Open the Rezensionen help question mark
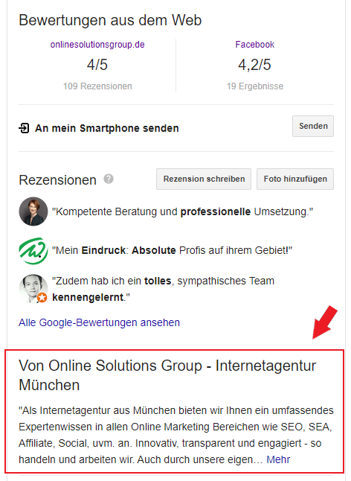This screenshot has width=351, height=481. [x=109, y=179]
